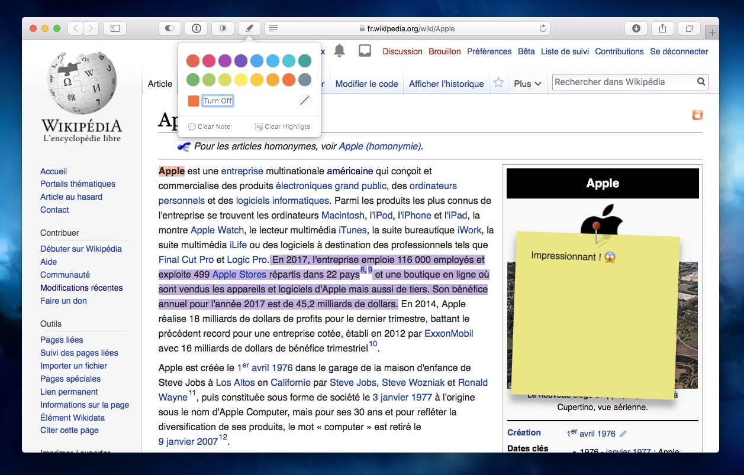
Task: Switch to the Article tab
Action: (160, 84)
